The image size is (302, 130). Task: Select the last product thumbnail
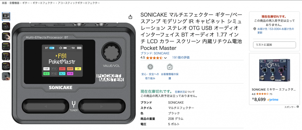6,76
